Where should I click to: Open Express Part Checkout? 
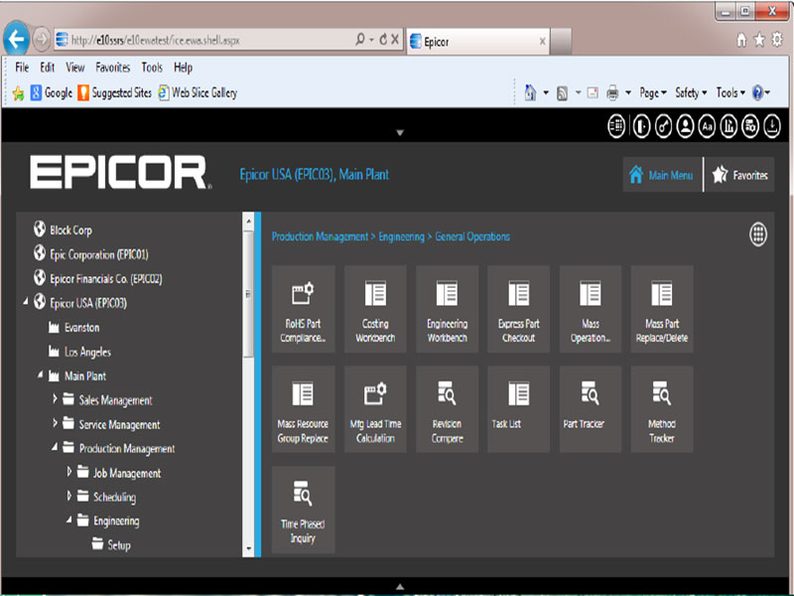point(518,309)
